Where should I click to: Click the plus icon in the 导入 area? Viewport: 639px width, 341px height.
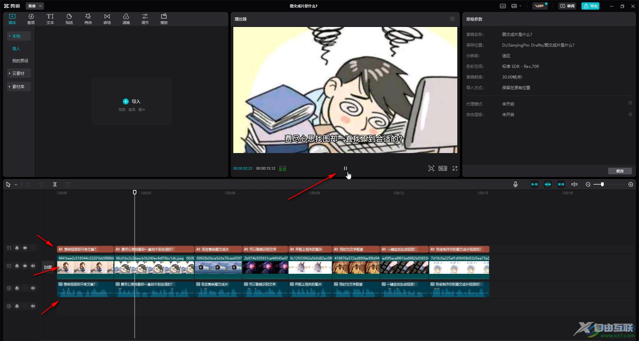point(126,101)
